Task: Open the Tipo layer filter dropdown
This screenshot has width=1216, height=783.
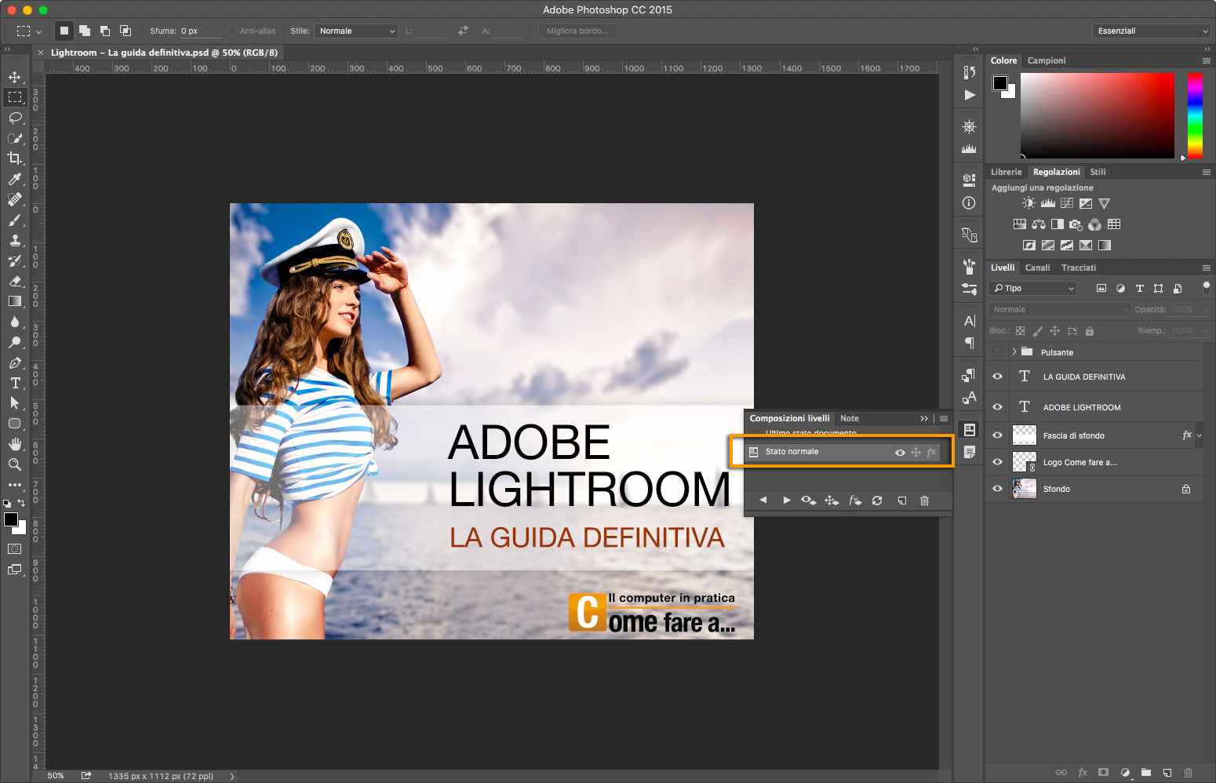Action: coord(1032,289)
